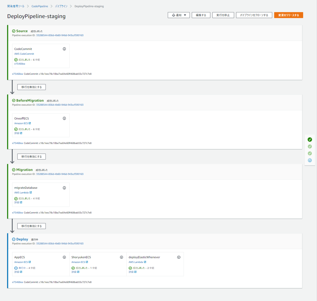Click DeployPipeline-staging breadcrumb text

tap(89, 6)
